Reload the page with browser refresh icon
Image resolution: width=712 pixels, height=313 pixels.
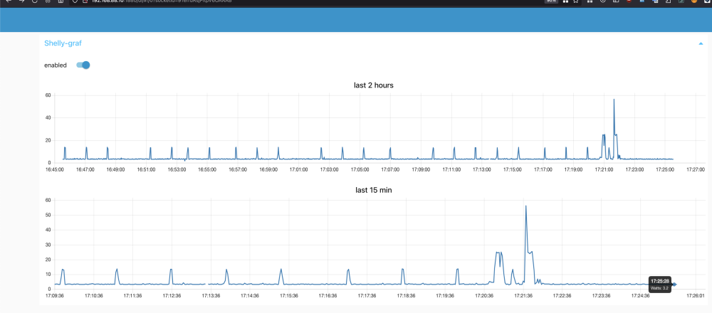[34, 1]
